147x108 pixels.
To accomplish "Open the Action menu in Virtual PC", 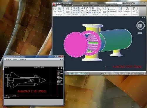I will [8, 59].
